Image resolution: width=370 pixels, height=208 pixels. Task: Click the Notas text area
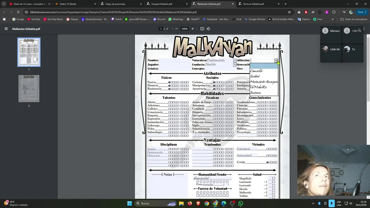[168, 188]
